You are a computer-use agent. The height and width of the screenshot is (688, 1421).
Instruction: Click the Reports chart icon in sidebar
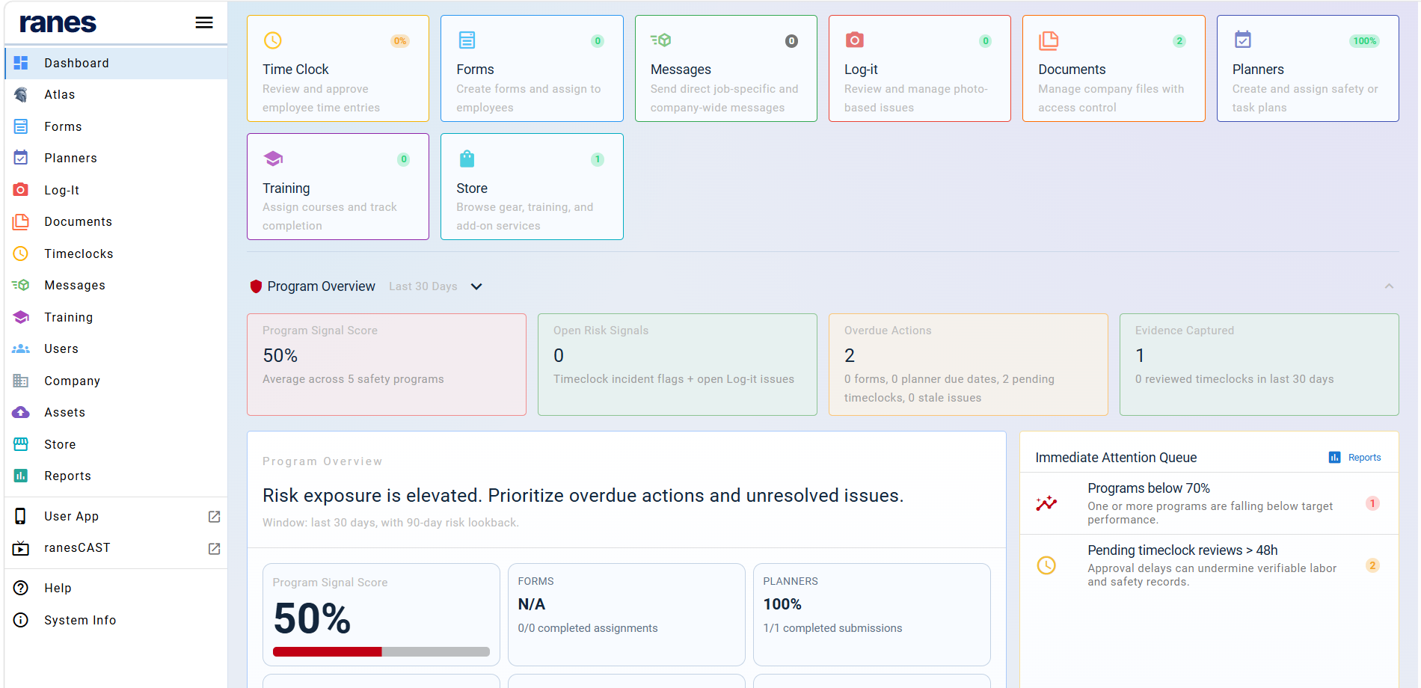[21, 476]
